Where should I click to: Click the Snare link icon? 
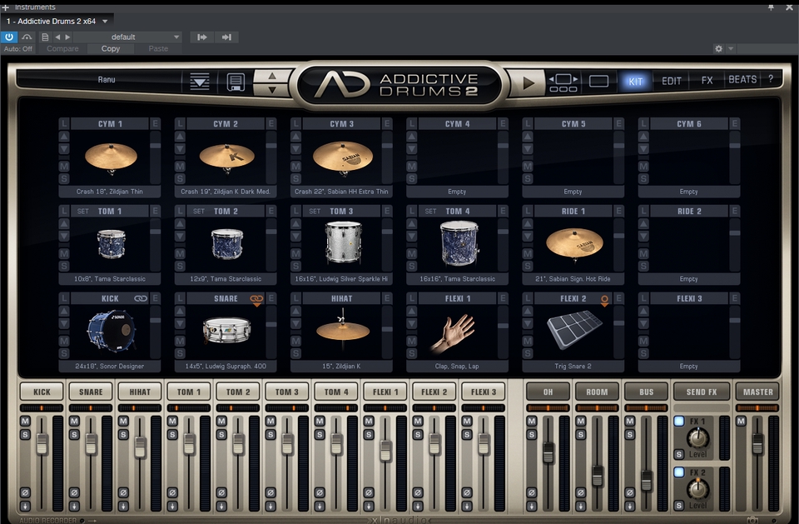click(256, 300)
